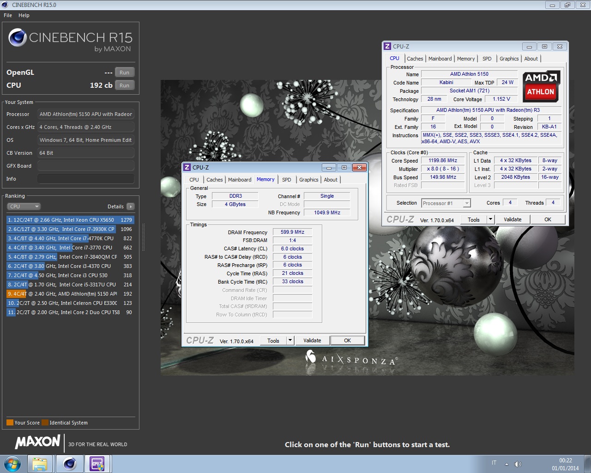Open the File menu

(x=8, y=15)
